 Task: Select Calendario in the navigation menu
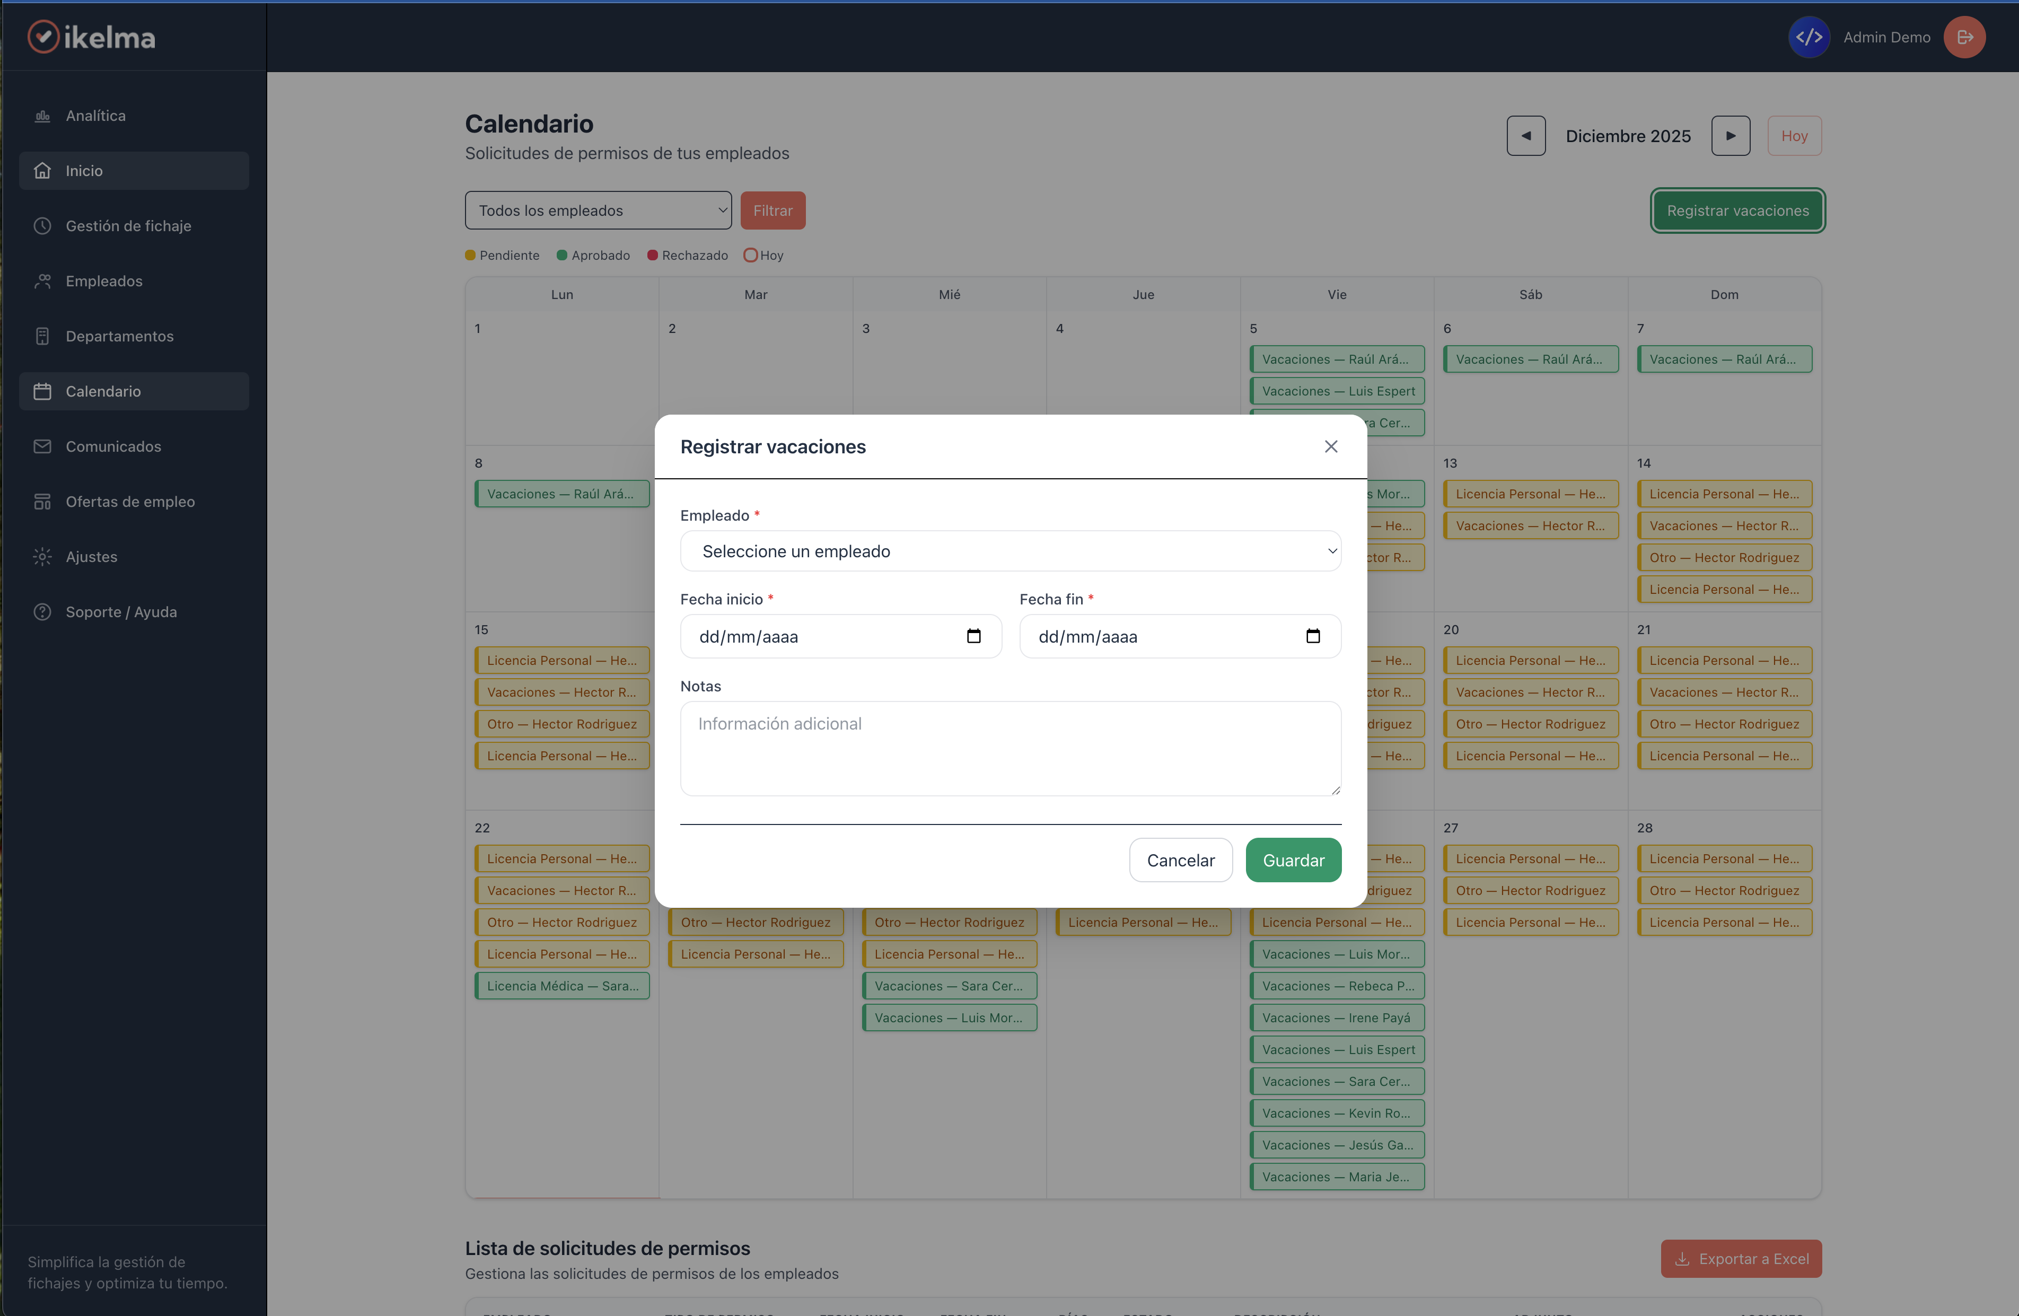click(x=103, y=391)
